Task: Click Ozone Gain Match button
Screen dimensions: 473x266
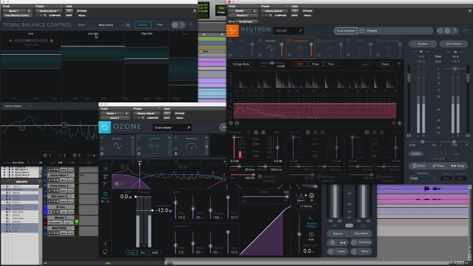Action: pyautogui.click(x=361, y=233)
